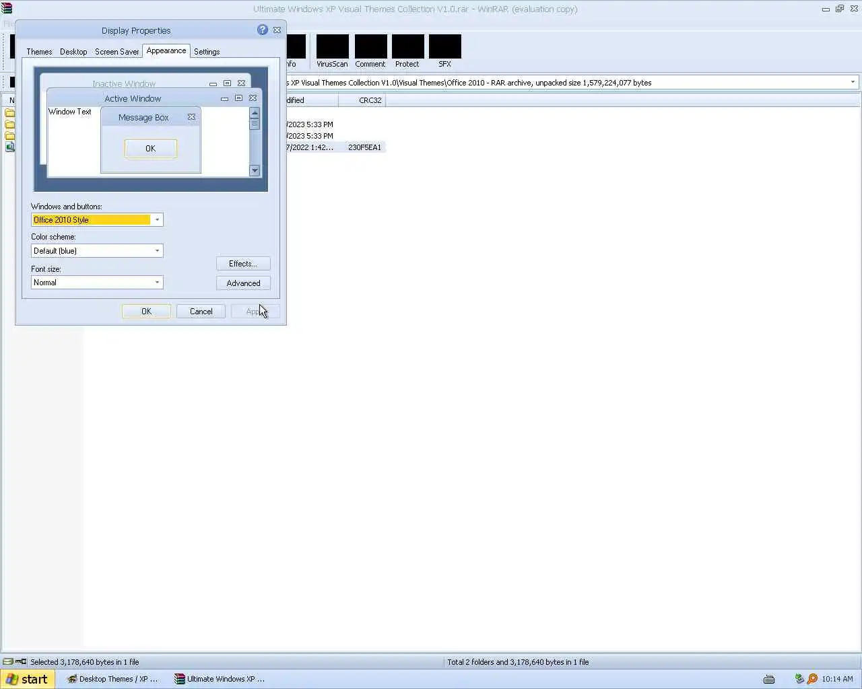
Task: Click the file icon in the 230F5EA1 row
Action: (10, 147)
